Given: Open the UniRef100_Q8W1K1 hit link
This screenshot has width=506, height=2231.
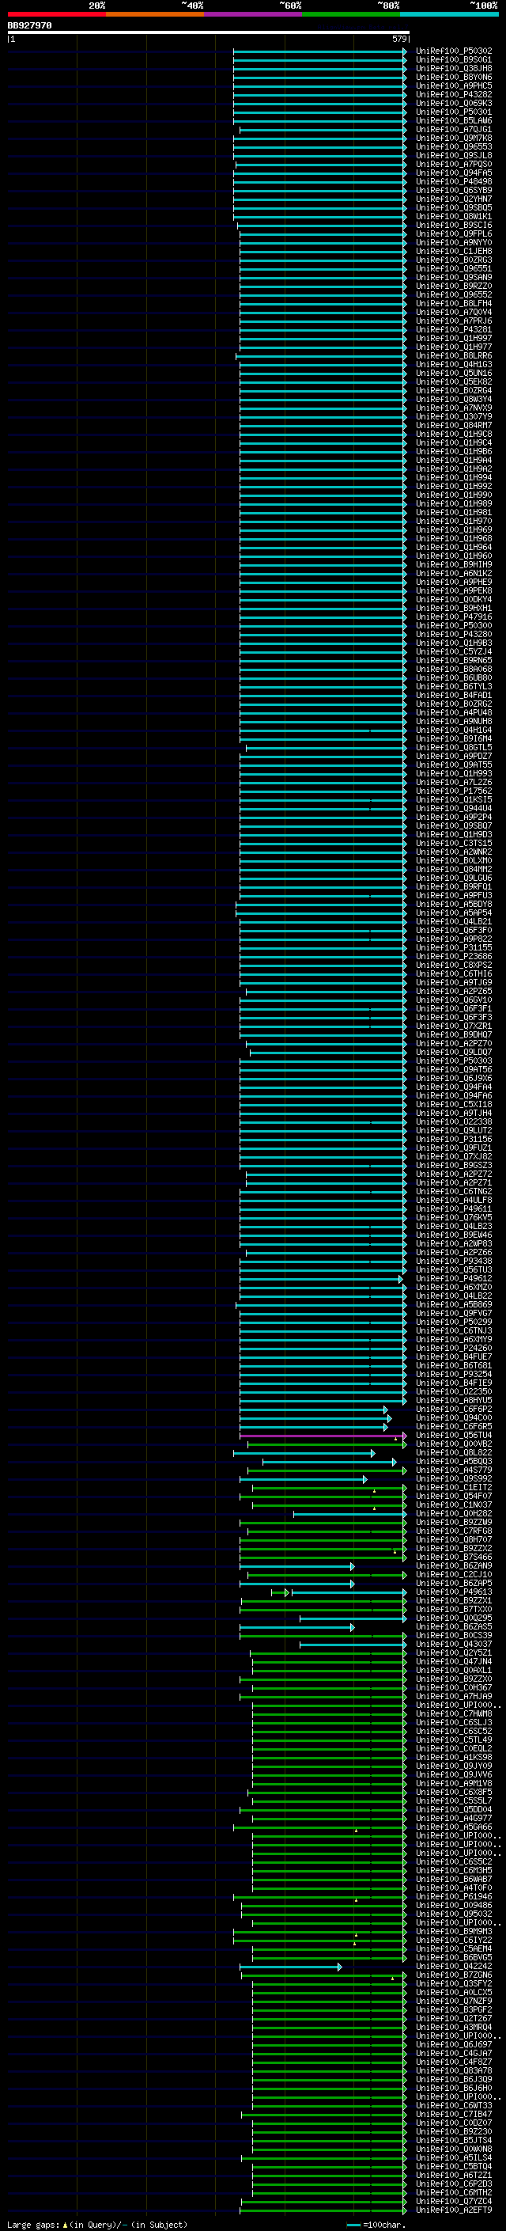Looking at the screenshot, I should (x=454, y=217).
